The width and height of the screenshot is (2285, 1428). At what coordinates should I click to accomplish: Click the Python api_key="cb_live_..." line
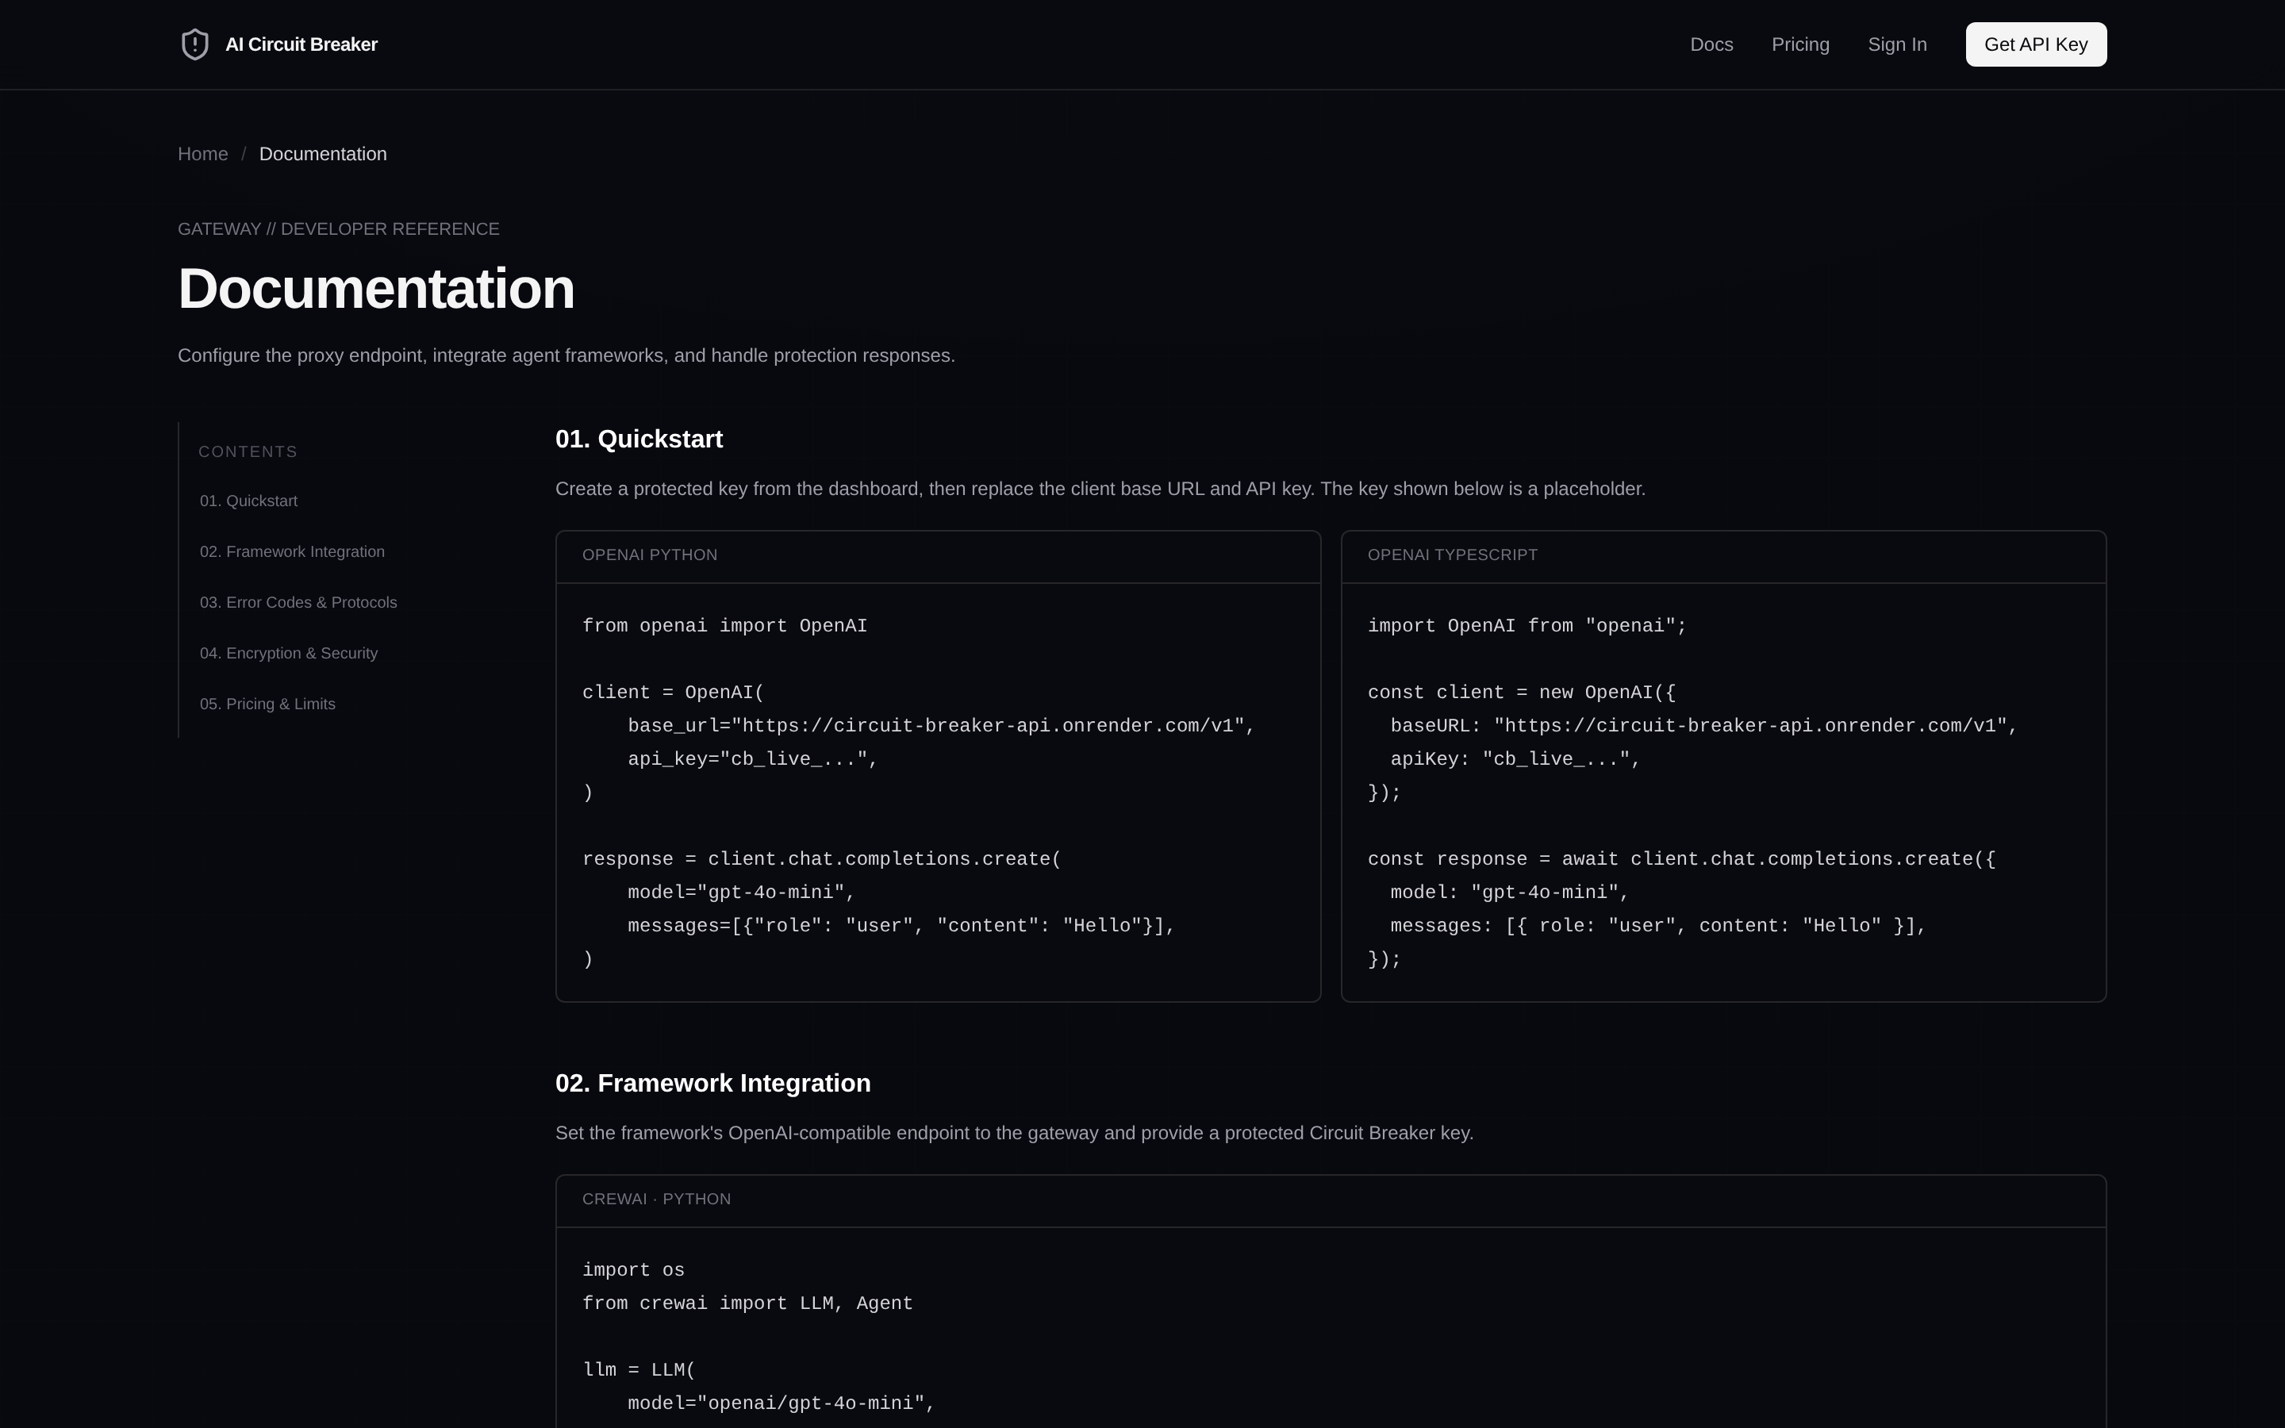click(x=752, y=758)
